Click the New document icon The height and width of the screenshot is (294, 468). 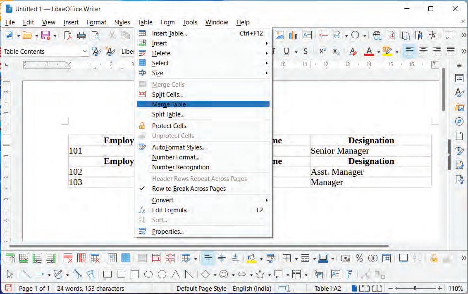[x=9, y=35]
